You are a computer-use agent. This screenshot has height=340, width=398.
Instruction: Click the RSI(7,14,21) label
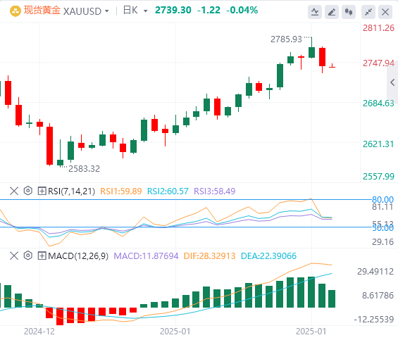coord(71,191)
